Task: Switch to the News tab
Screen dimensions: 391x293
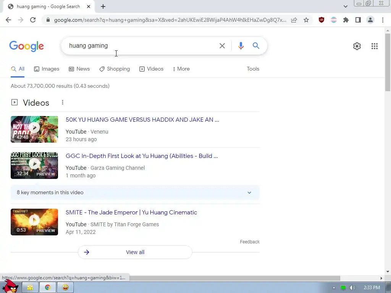Action: 79,69
